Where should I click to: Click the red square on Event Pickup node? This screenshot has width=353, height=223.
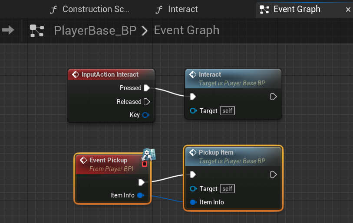click(x=145, y=164)
